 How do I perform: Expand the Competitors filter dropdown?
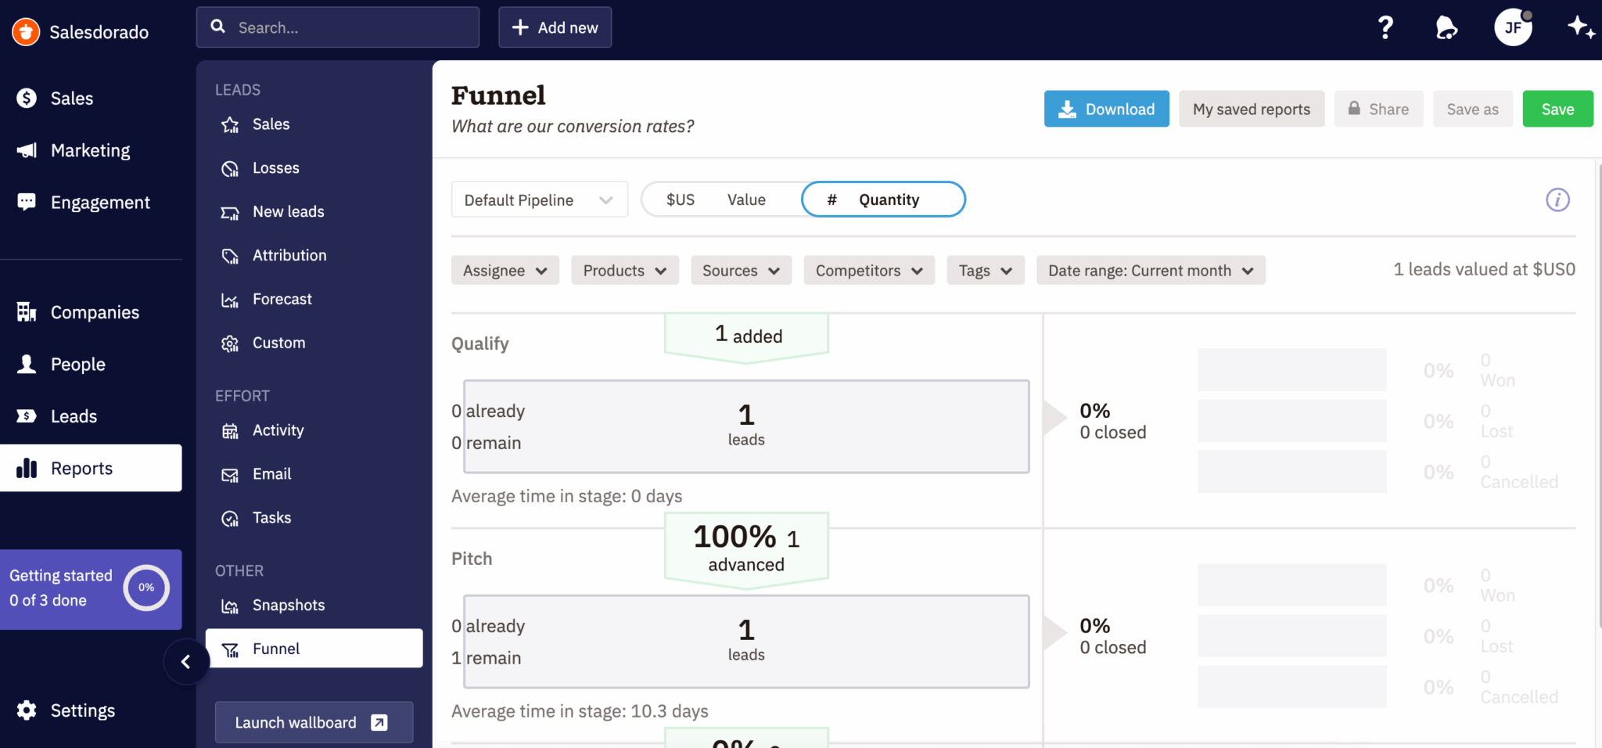click(868, 271)
